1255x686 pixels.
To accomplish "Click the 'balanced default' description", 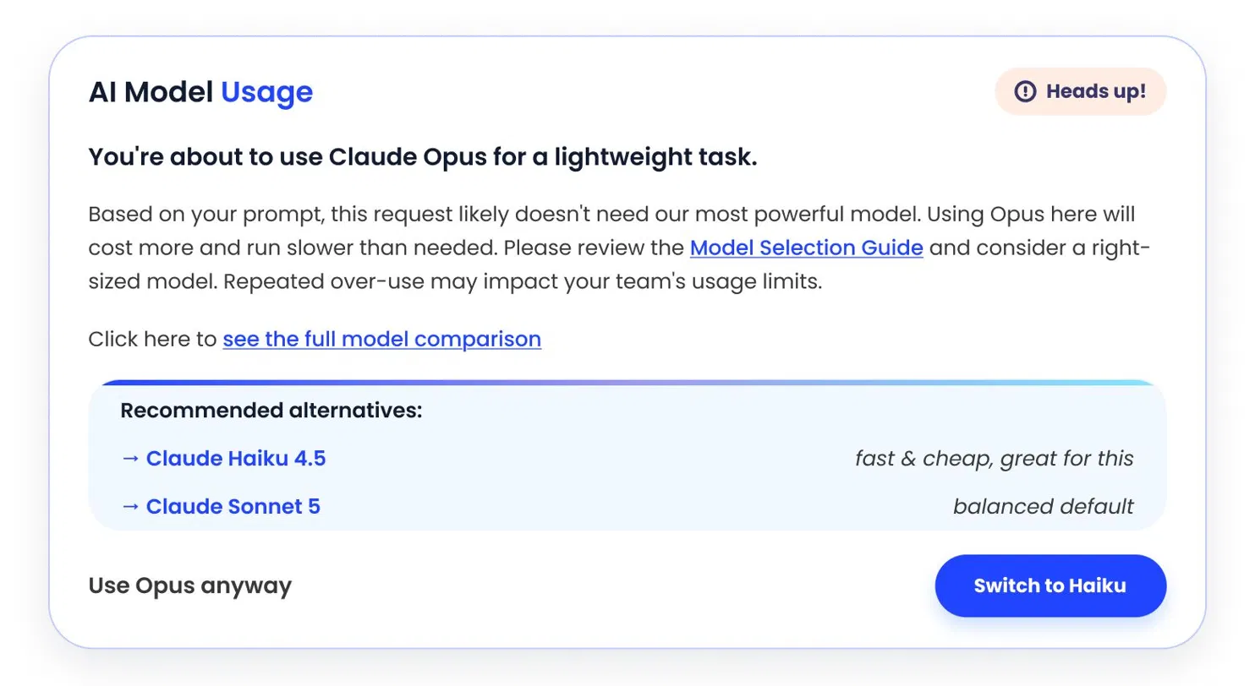I will 1044,506.
